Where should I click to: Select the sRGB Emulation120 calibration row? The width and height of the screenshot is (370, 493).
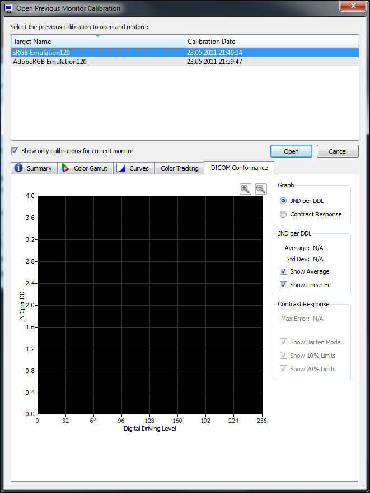point(41,53)
